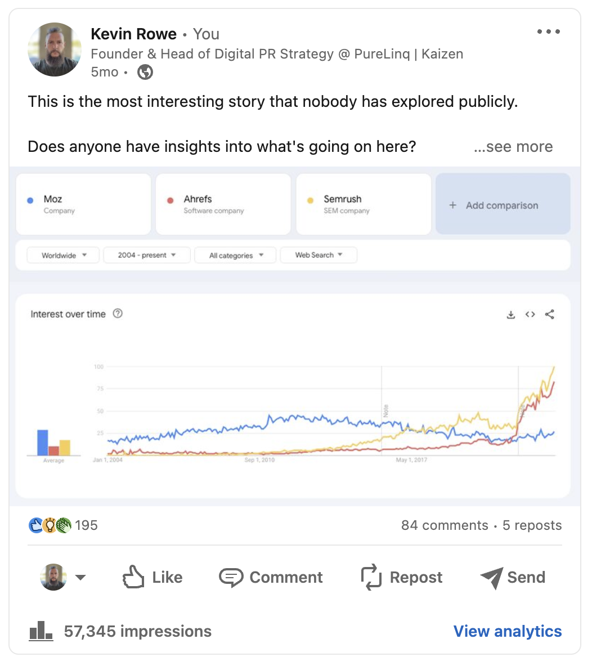
Task: Expand the All categories dropdown
Action: click(235, 255)
